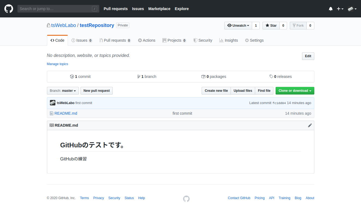Open the Training footer link
This screenshot has width=361, height=216.
[x=284, y=198]
